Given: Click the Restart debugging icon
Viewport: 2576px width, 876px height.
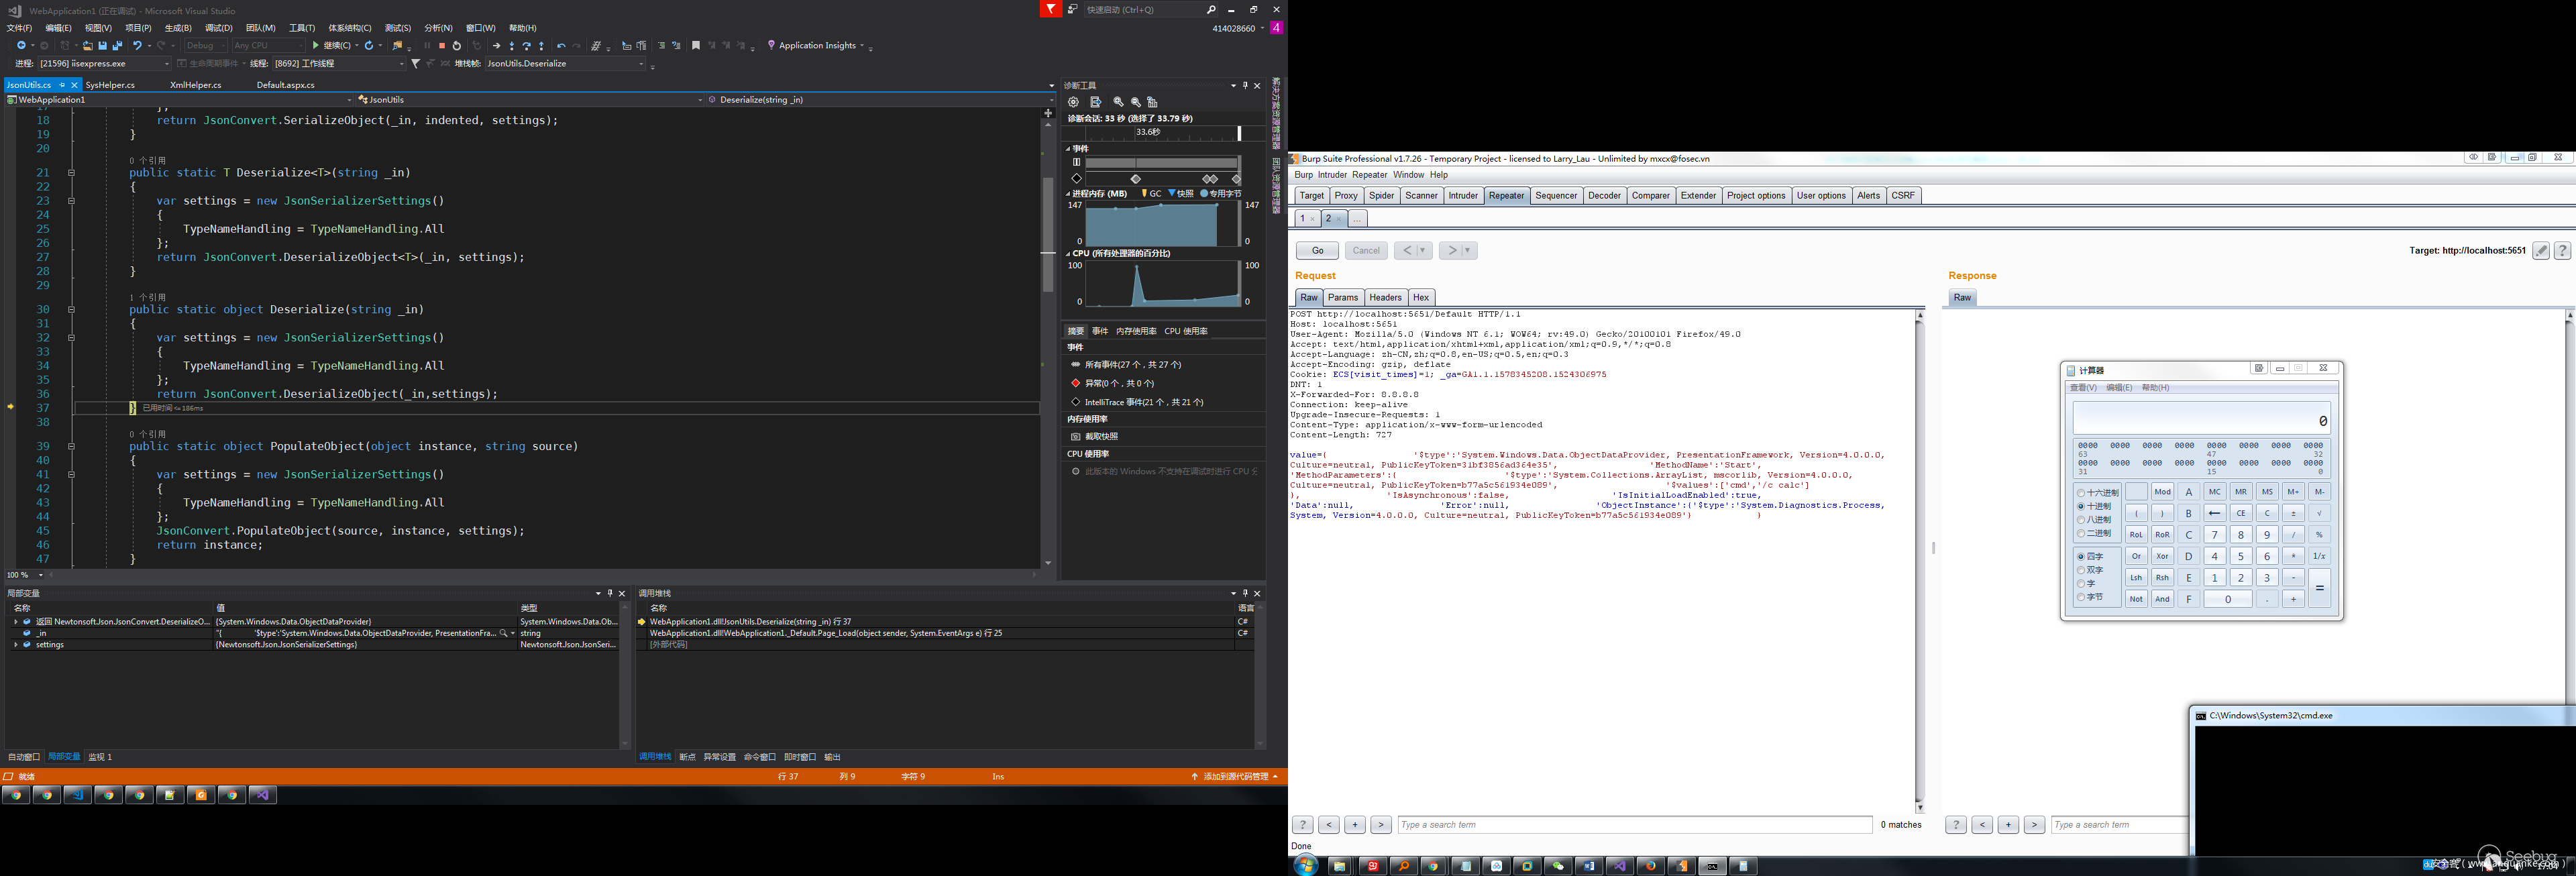Looking at the screenshot, I should pyautogui.click(x=457, y=46).
